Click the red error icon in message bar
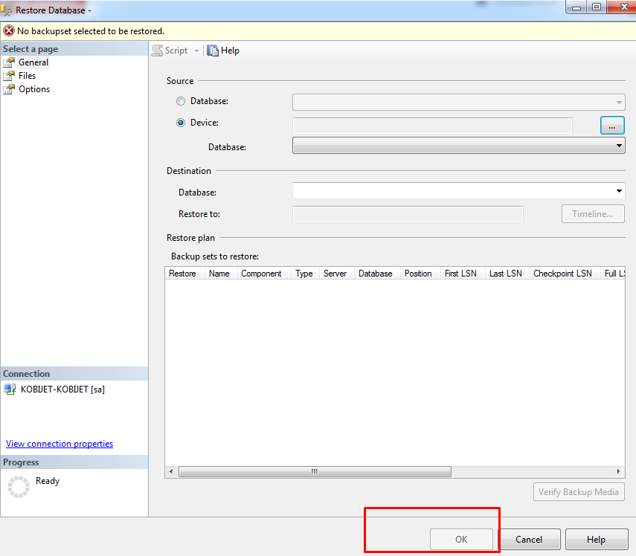 point(9,30)
